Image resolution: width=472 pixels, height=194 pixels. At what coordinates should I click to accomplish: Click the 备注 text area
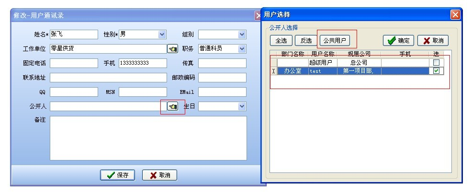click(x=148, y=138)
